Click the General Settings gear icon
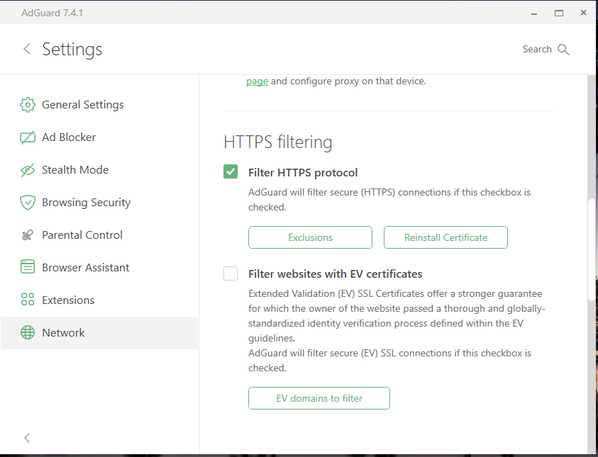 (x=28, y=105)
